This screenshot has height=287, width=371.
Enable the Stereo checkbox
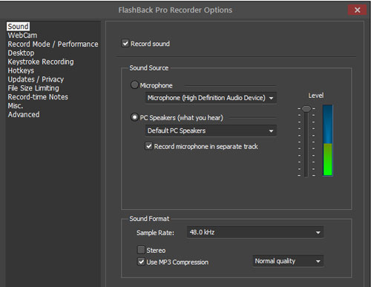coord(141,250)
